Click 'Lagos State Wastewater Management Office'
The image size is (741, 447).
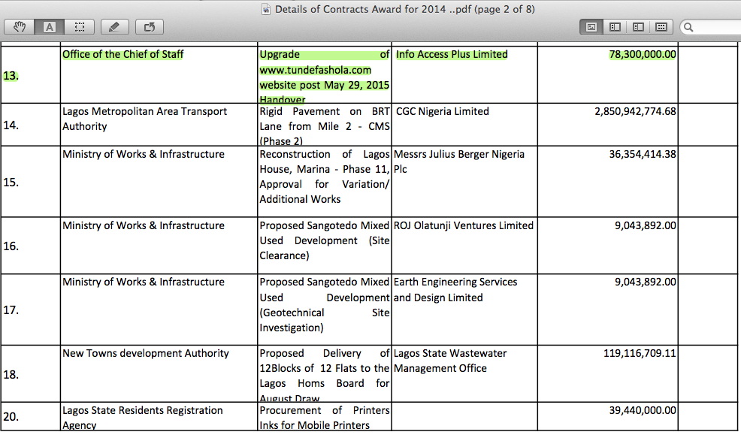tap(450, 361)
